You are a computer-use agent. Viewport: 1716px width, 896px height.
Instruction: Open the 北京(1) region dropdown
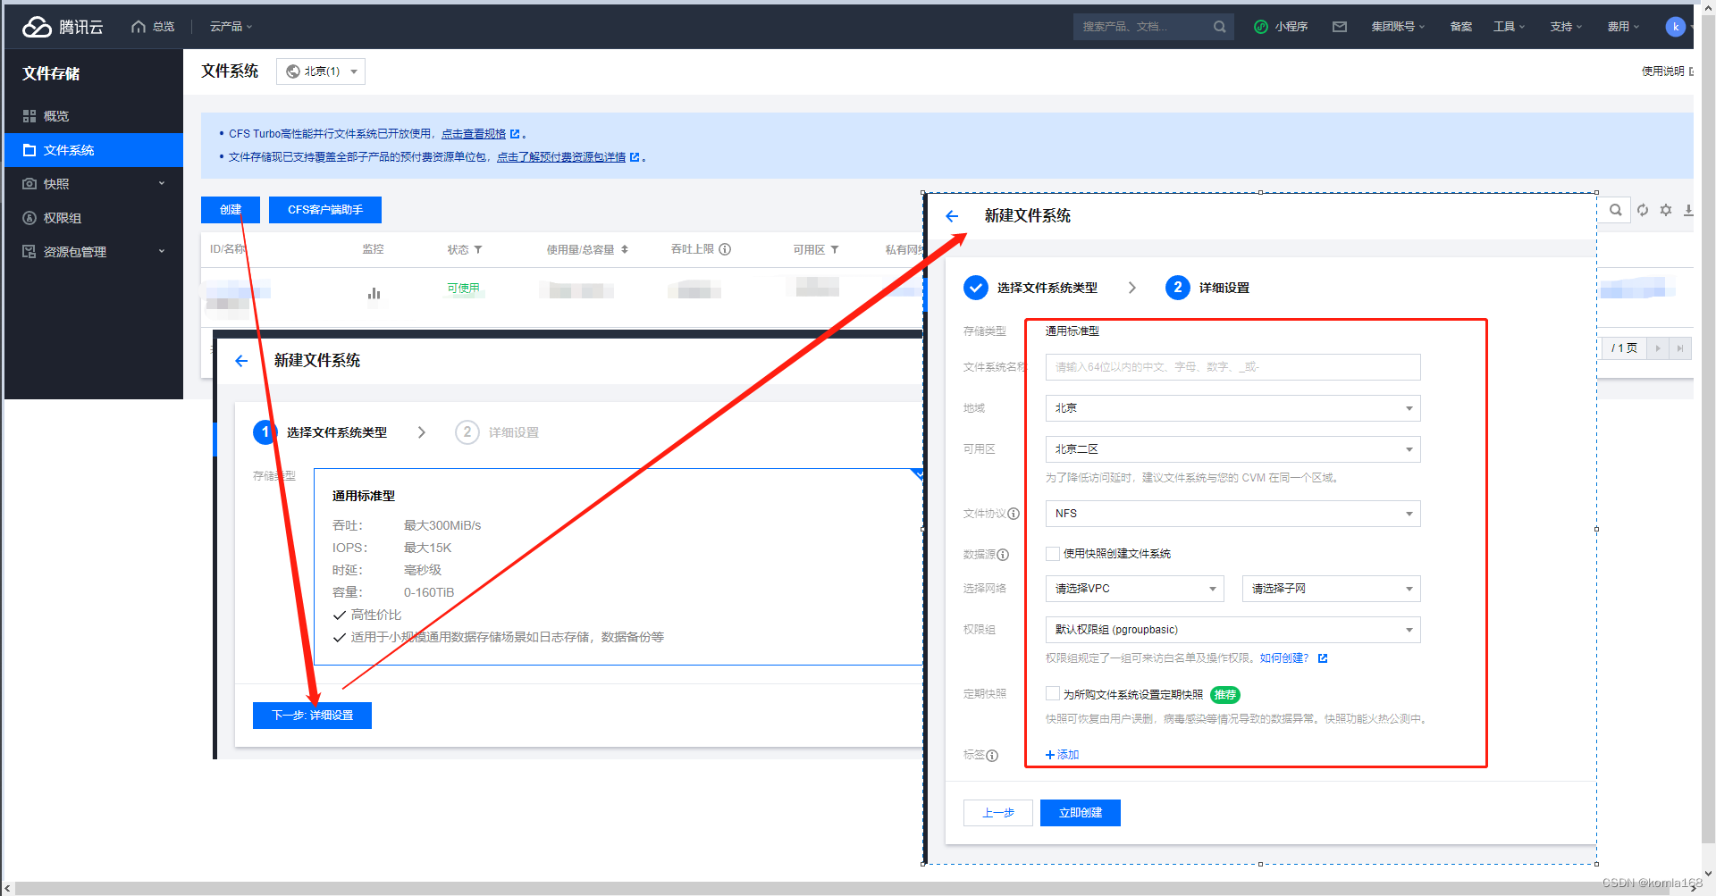321,71
